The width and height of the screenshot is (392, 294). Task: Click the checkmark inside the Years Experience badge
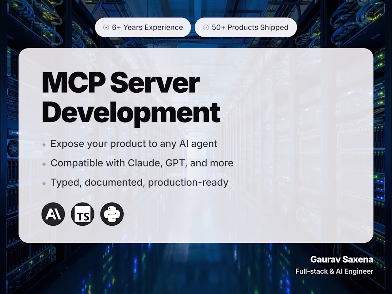[105, 27]
